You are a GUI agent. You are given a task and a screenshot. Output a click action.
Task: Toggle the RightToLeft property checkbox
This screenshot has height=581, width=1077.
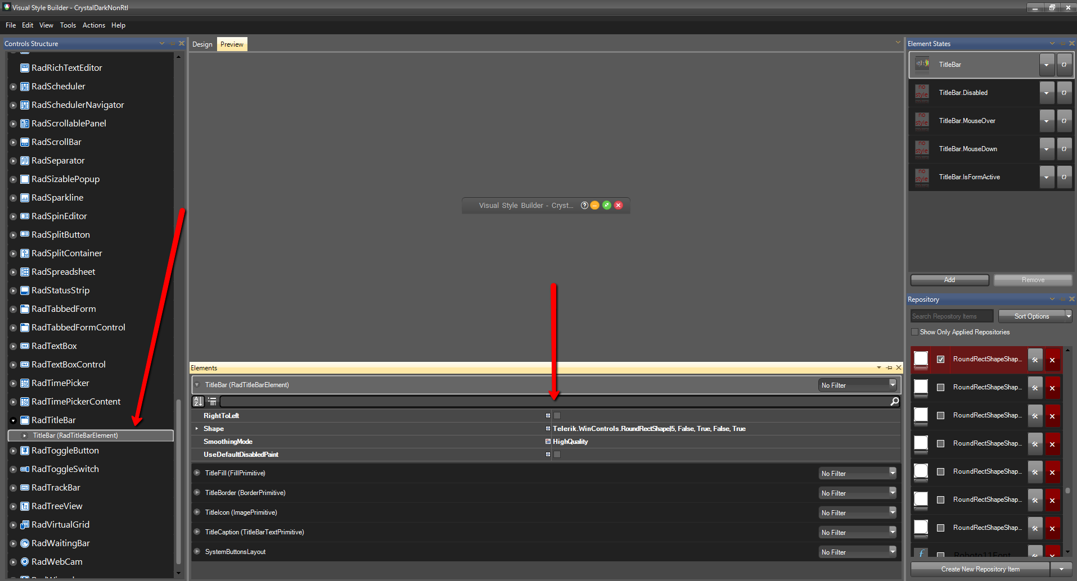pos(557,416)
